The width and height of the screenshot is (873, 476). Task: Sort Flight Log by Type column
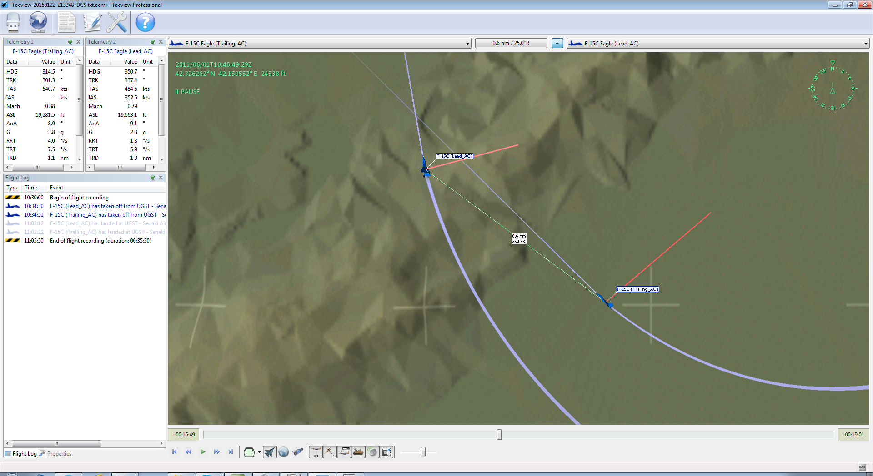click(13, 188)
